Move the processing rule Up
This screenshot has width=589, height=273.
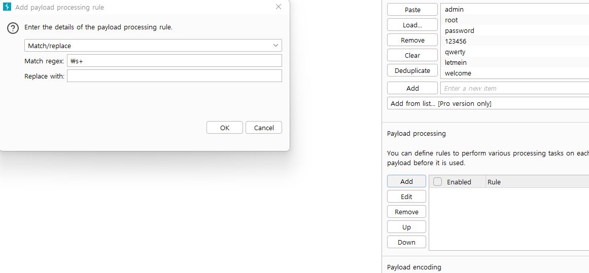406,227
